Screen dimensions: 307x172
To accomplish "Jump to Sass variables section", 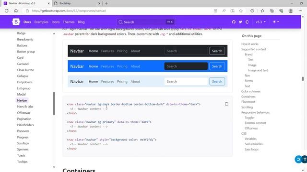I will [254, 144].
